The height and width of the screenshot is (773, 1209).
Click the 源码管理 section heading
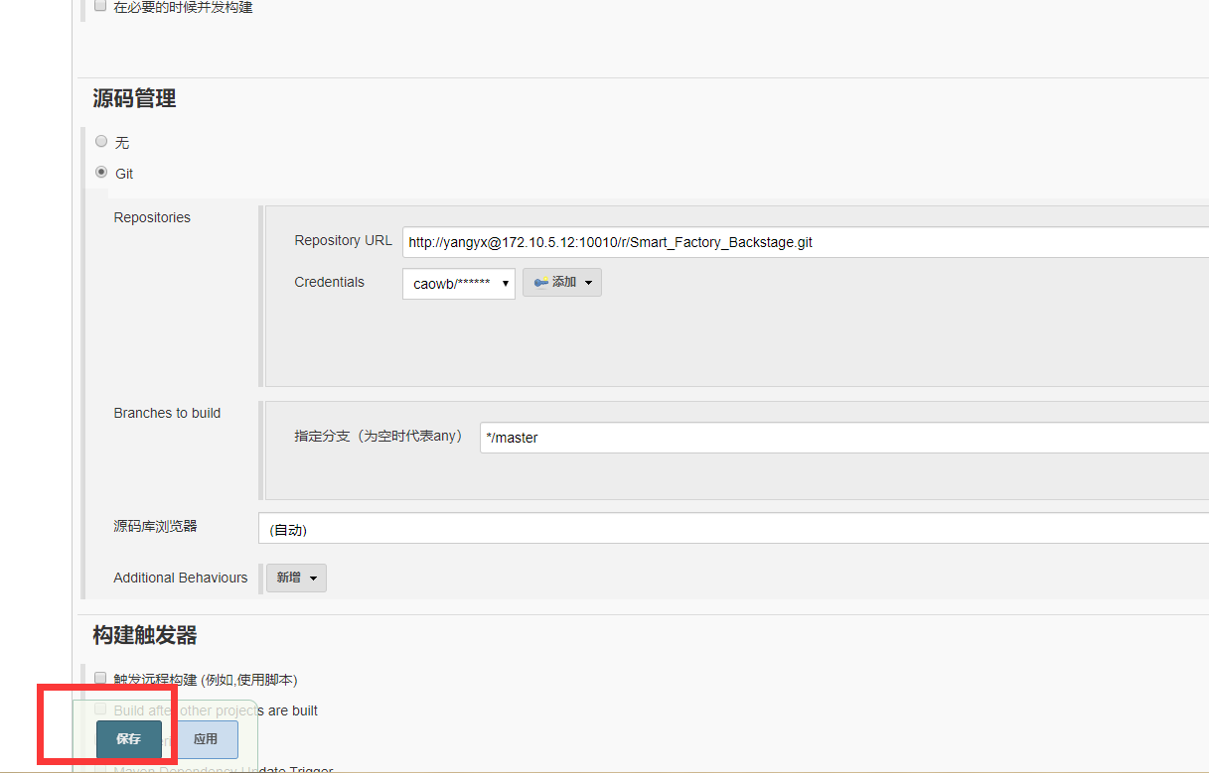(134, 98)
